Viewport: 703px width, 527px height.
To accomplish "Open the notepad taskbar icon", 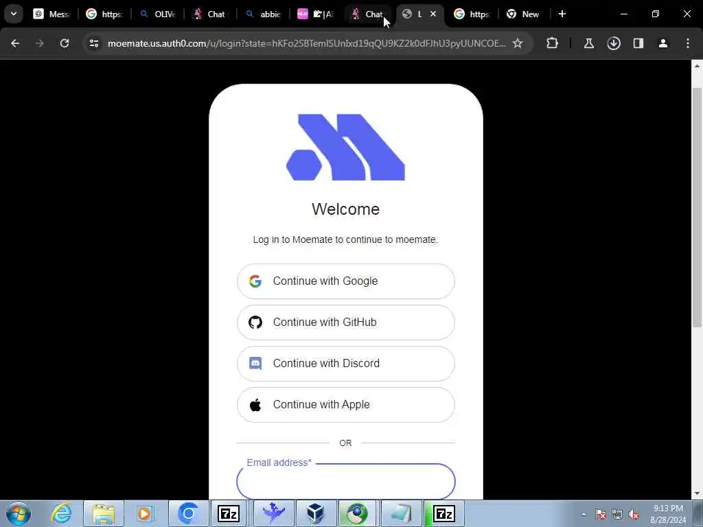I will (400, 513).
